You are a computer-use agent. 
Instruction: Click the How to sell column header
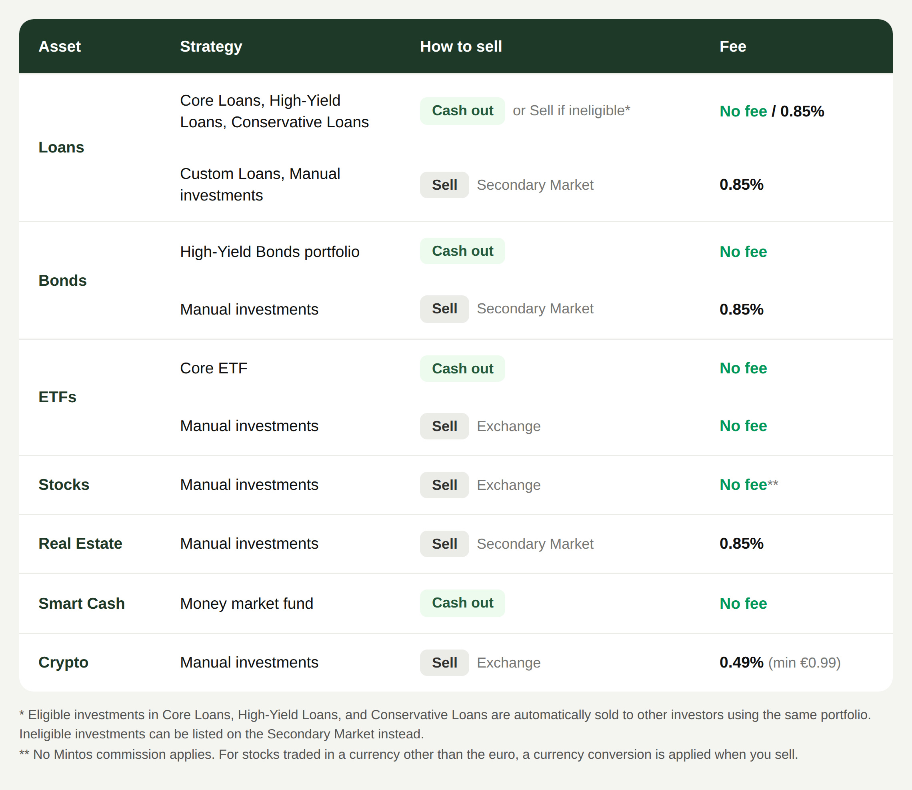[461, 46]
